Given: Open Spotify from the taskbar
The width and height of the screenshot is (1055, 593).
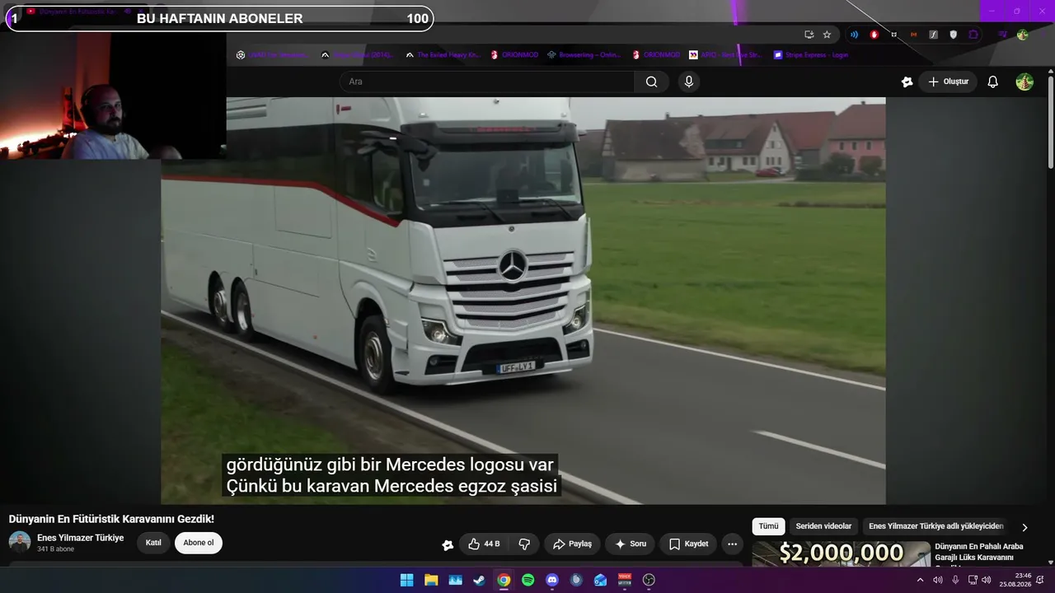Looking at the screenshot, I should (527, 580).
